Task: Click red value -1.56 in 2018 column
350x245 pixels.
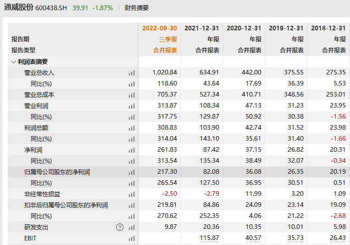Action: (x=338, y=117)
